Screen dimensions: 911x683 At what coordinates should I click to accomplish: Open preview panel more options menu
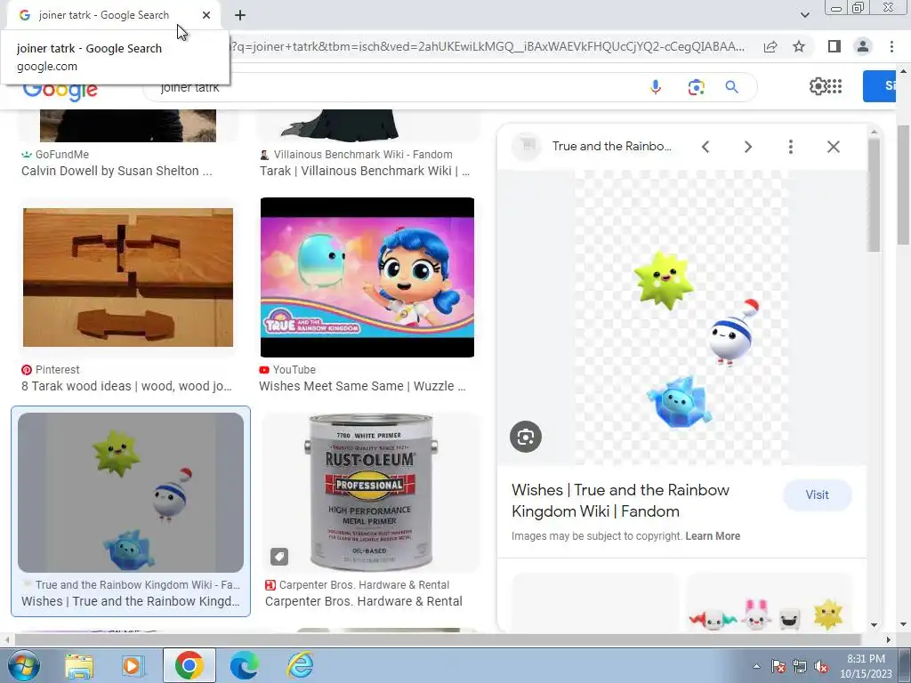[790, 147]
